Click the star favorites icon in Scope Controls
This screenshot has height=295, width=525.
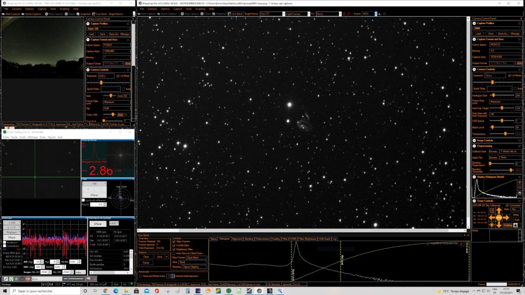click(x=516, y=225)
